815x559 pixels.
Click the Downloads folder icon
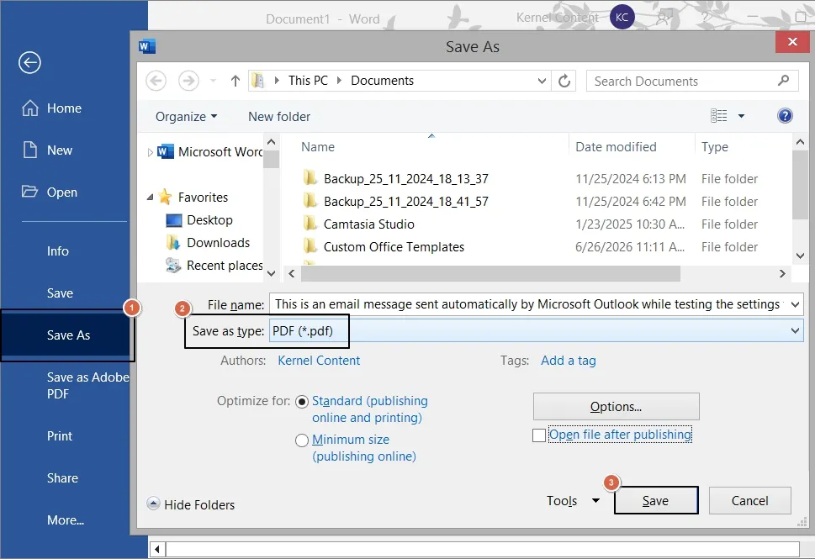[x=173, y=243]
